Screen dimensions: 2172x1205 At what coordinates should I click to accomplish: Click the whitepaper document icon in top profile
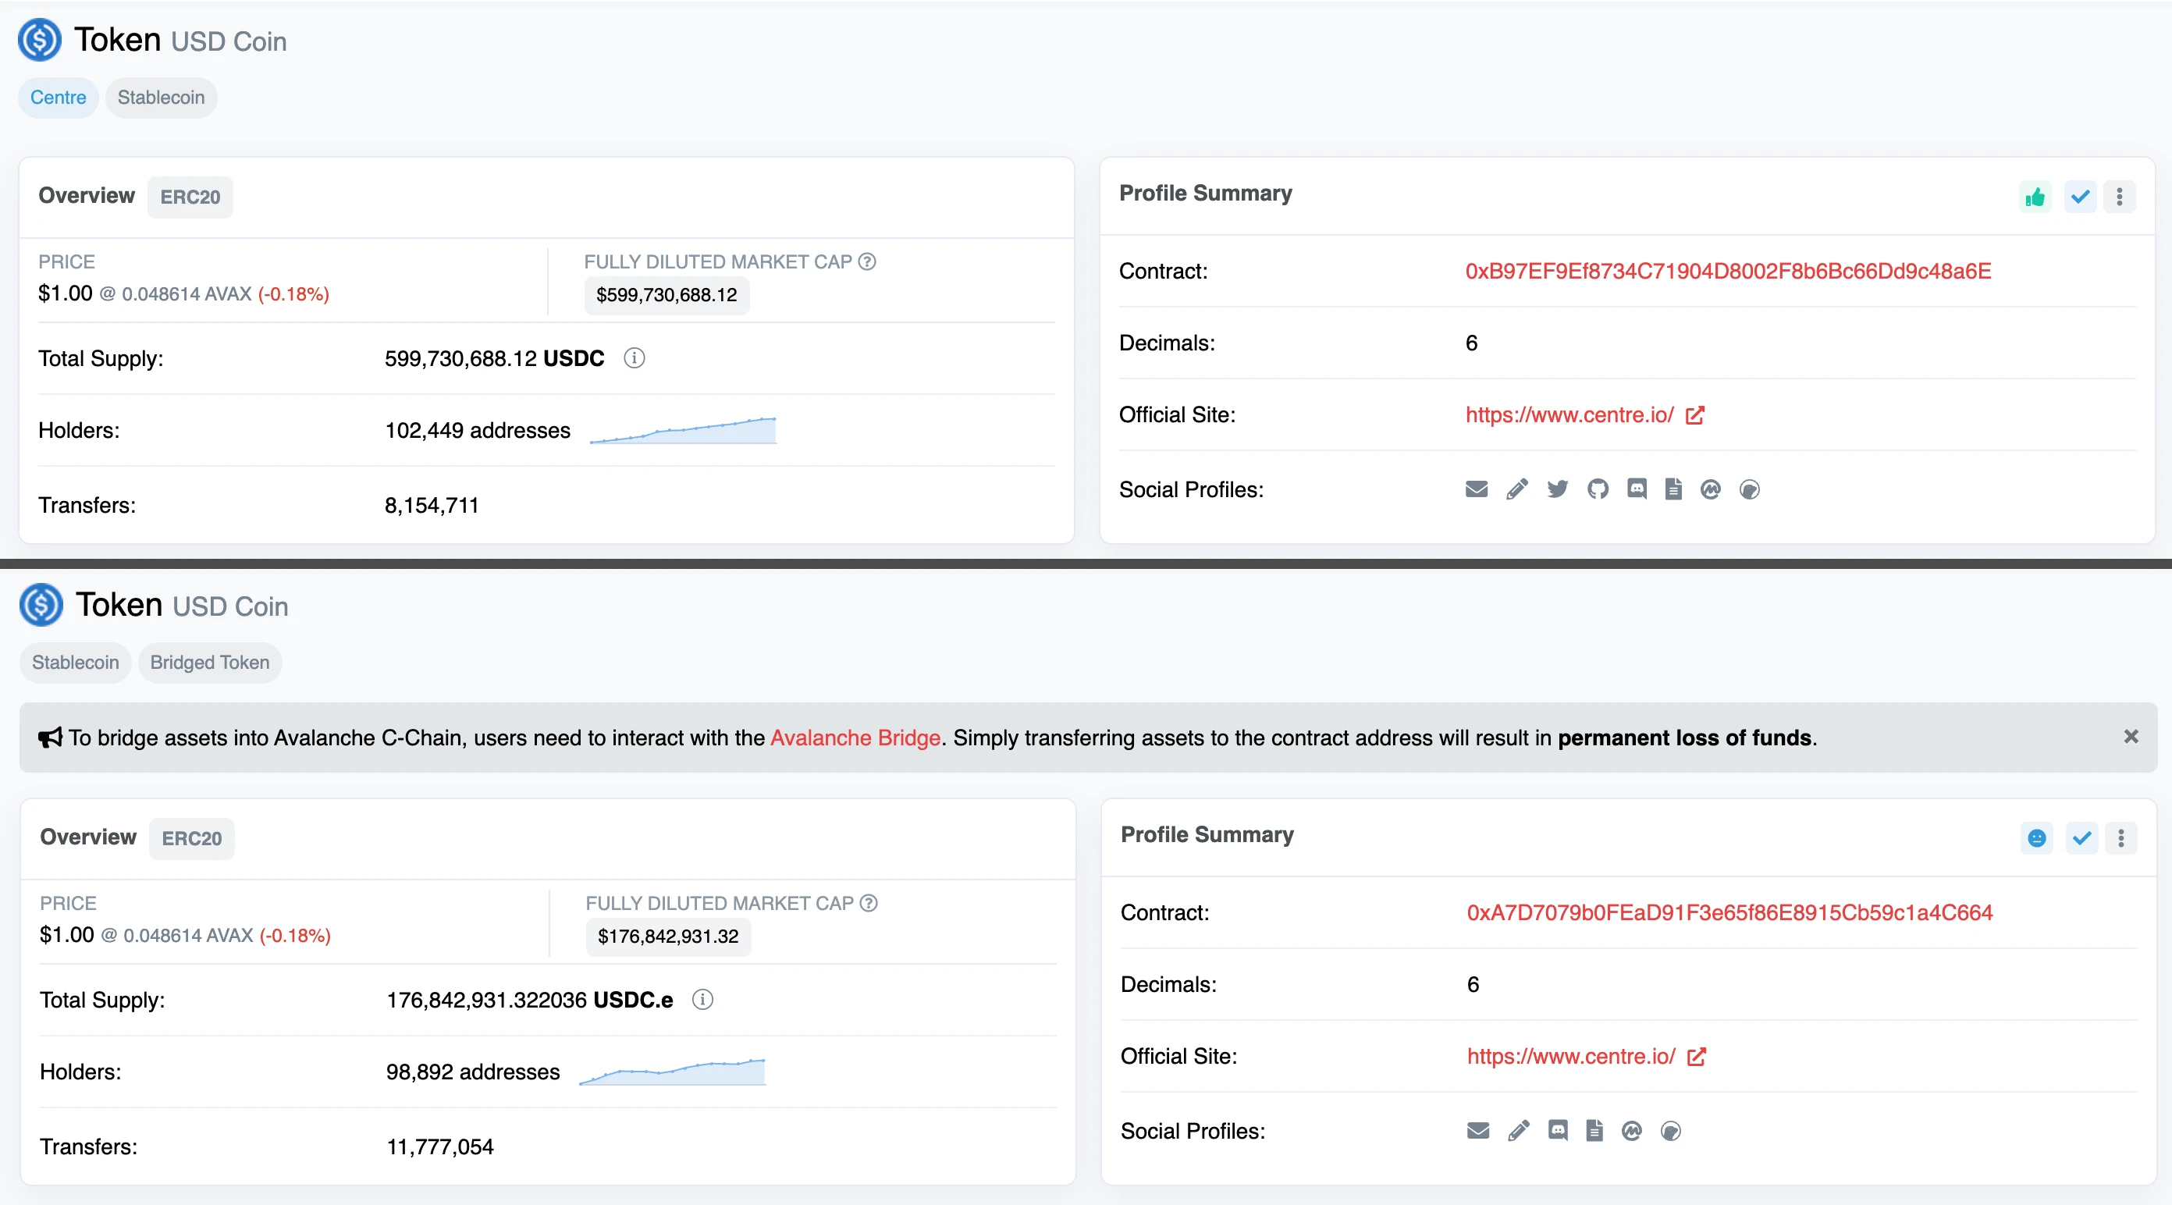1674,489
